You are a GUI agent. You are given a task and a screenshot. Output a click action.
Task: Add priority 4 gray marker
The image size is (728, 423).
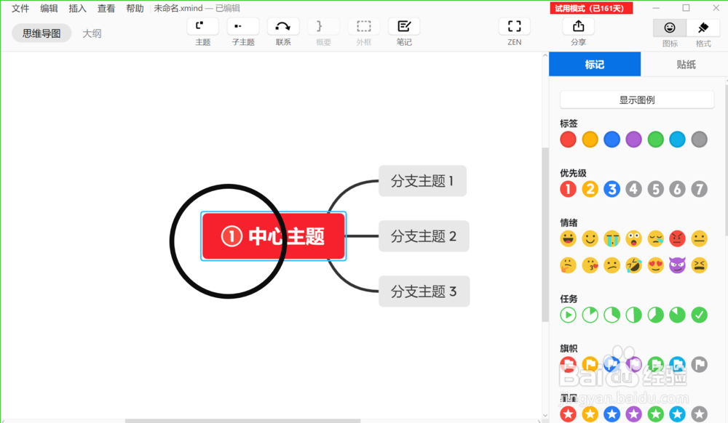[x=634, y=189]
